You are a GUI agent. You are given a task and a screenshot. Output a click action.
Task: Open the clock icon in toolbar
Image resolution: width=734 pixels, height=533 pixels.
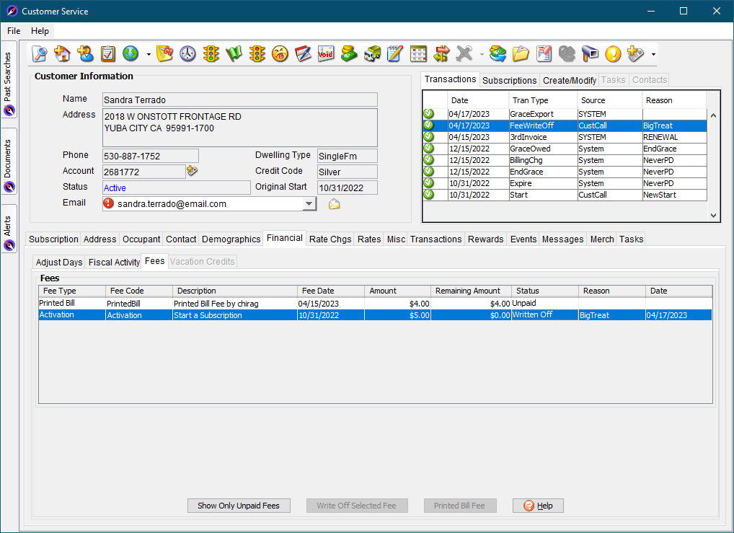coord(187,54)
